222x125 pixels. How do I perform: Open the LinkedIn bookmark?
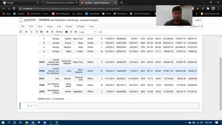[19, 14]
